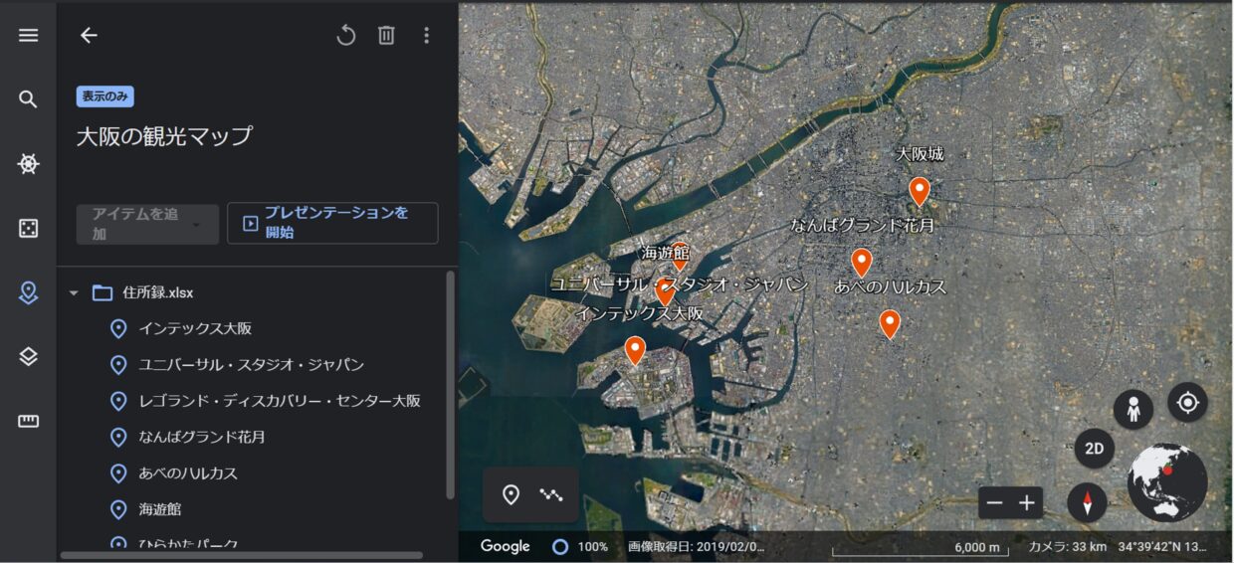Start presentation with プレゼンテーションを開始
Image resolution: width=1234 pixels, height=563 pixels.
point(332,223)
